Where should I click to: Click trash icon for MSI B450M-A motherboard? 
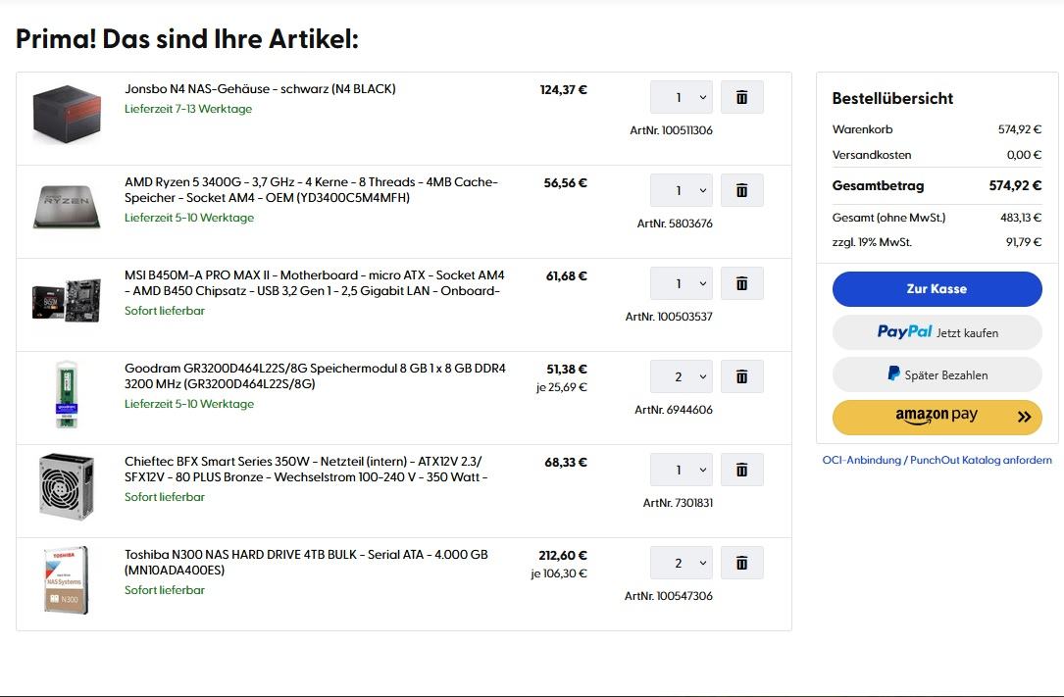[x=741, y=283]
